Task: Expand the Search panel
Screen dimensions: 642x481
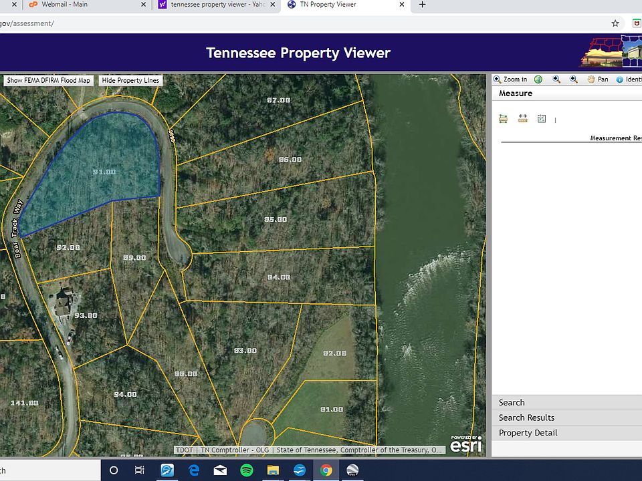Action: [x=512, y=402]
